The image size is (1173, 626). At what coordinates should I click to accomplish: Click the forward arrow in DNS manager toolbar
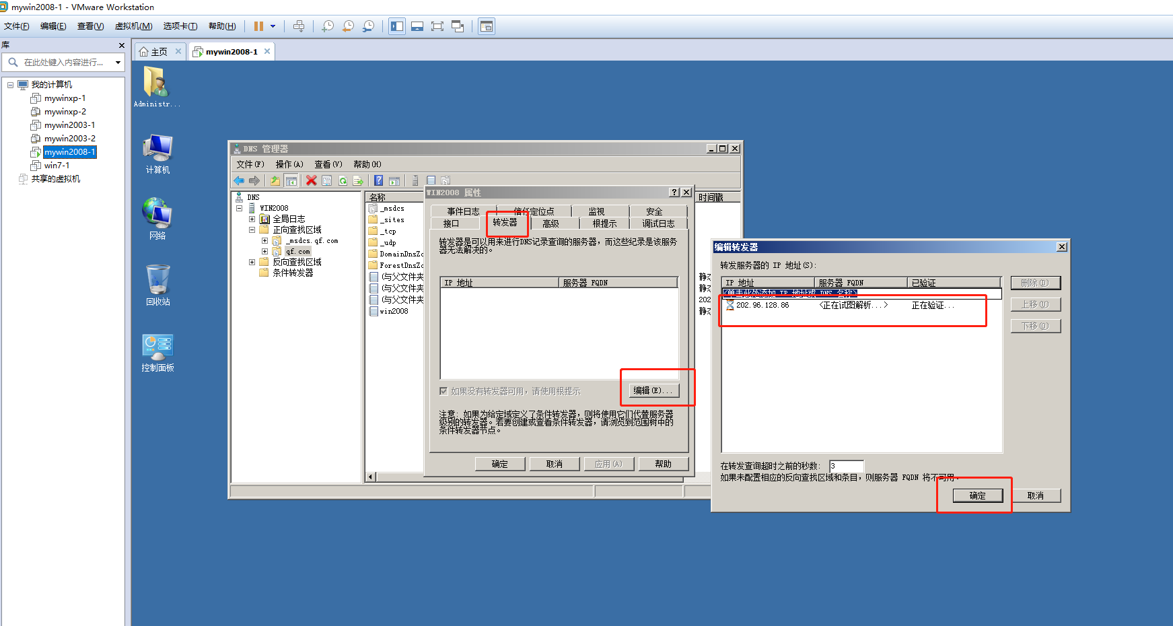click(254, 180)
